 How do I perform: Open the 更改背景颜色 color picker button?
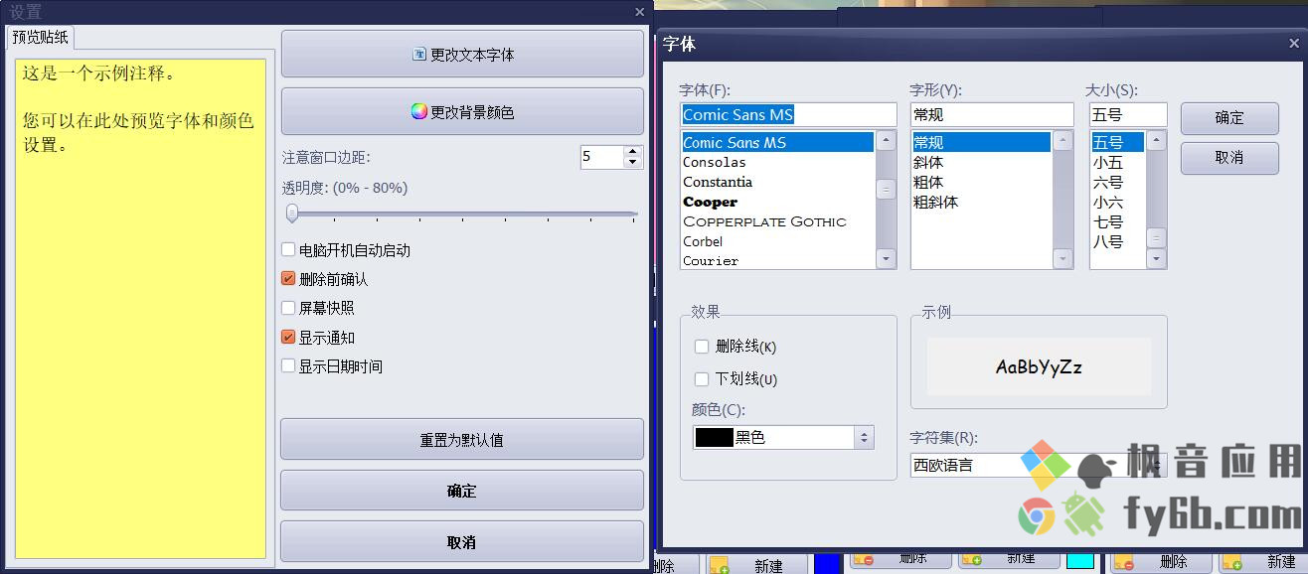[x=462, y=111]
